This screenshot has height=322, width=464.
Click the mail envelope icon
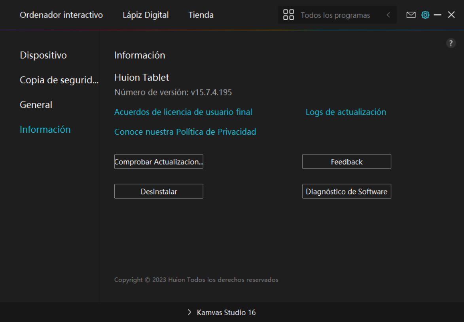[x=411, y=15]
